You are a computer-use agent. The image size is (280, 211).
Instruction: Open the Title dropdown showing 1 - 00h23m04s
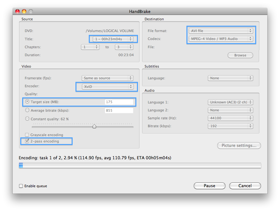click(113, 39)
